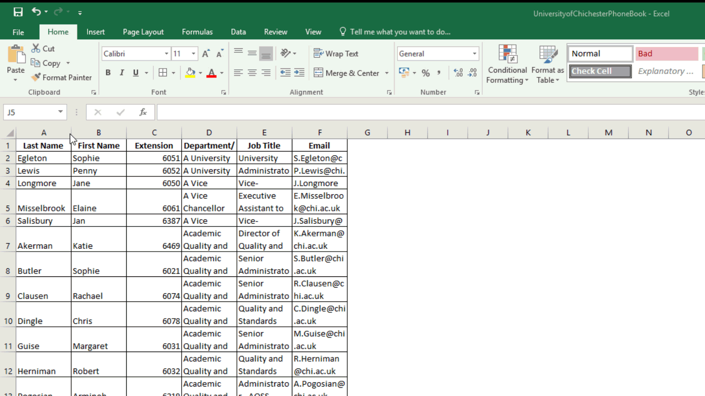Open the Font size dropdown
The image size is (705, 396).
coord(193,53)
